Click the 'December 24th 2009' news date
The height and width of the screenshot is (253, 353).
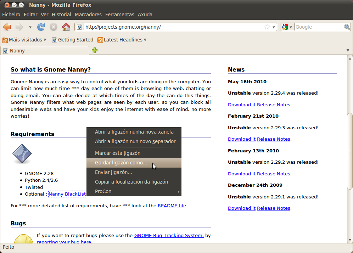[255, 185]
